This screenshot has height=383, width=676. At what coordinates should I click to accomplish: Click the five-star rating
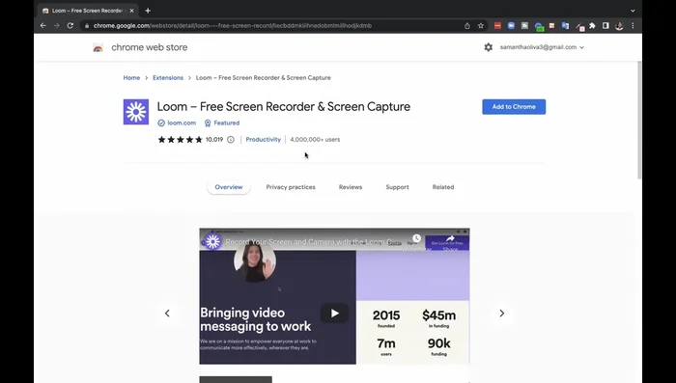click(180, 140)
